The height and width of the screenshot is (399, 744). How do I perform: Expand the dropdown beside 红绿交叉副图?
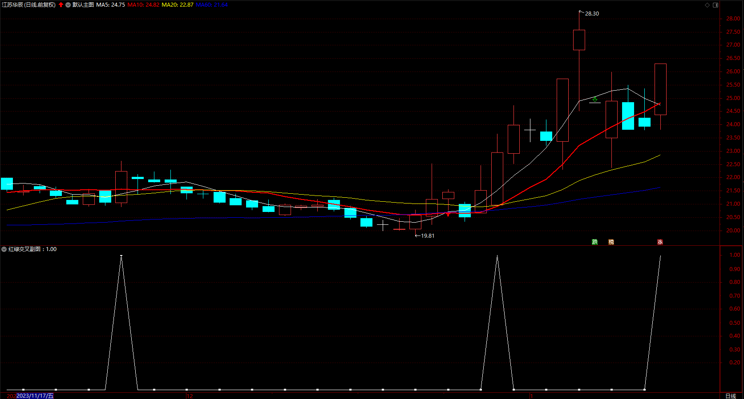(x=4, y=249)
